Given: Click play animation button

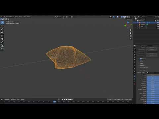Looking at the screenshot, I should (x=68, y=99).
